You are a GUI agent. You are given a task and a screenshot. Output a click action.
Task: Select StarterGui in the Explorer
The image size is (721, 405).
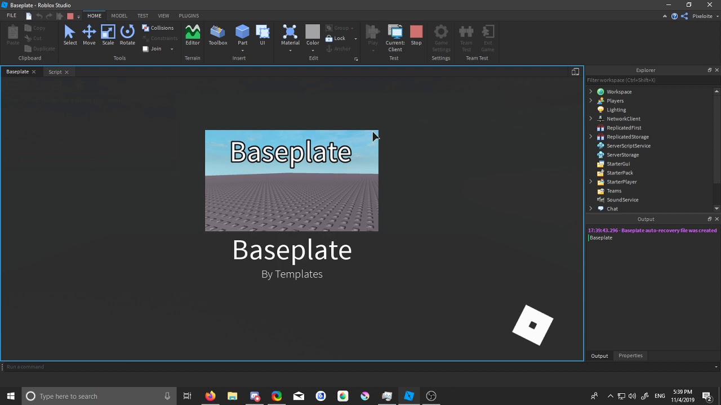click(x=618, y=164)
